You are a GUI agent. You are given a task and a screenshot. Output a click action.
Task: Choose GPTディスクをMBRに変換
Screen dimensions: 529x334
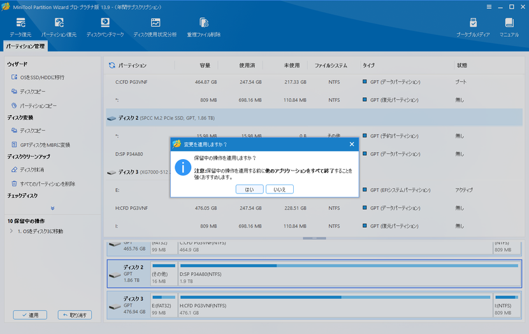[41, 145]
